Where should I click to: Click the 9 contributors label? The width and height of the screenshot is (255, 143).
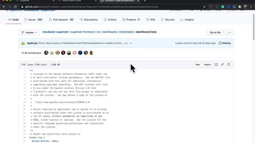31,53
